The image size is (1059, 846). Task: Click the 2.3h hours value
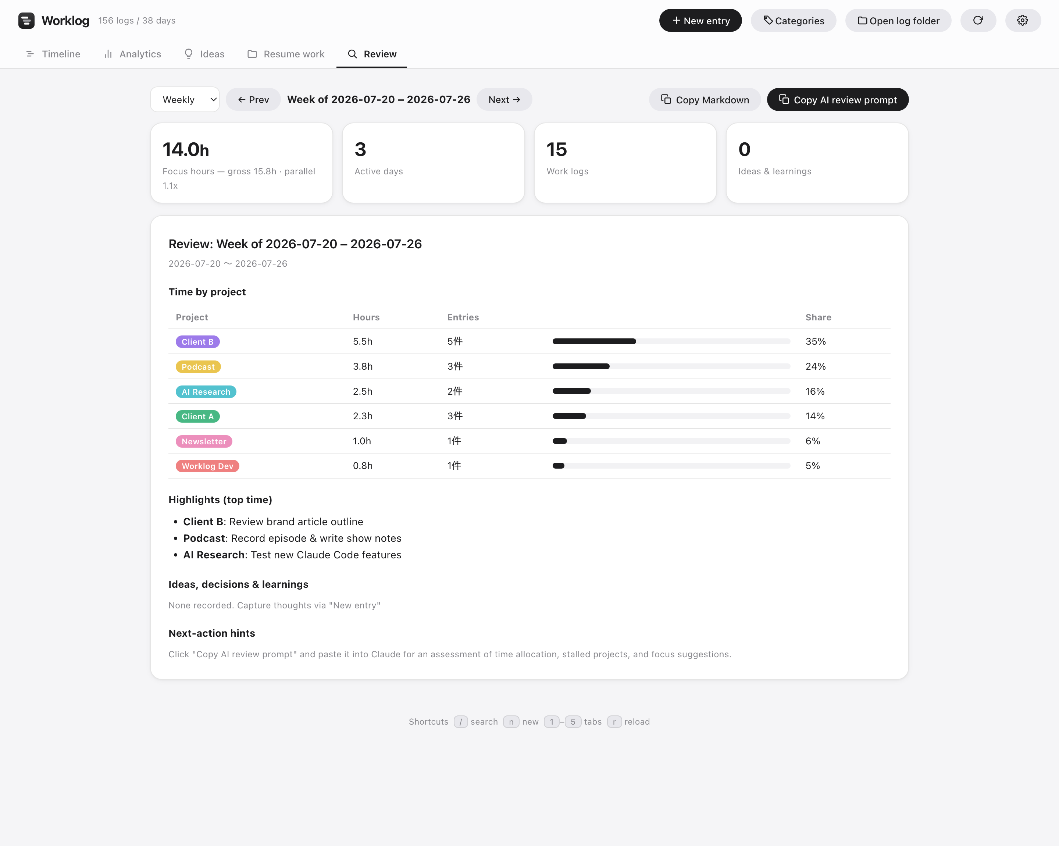pyautogui.click(x=363, y=416)
